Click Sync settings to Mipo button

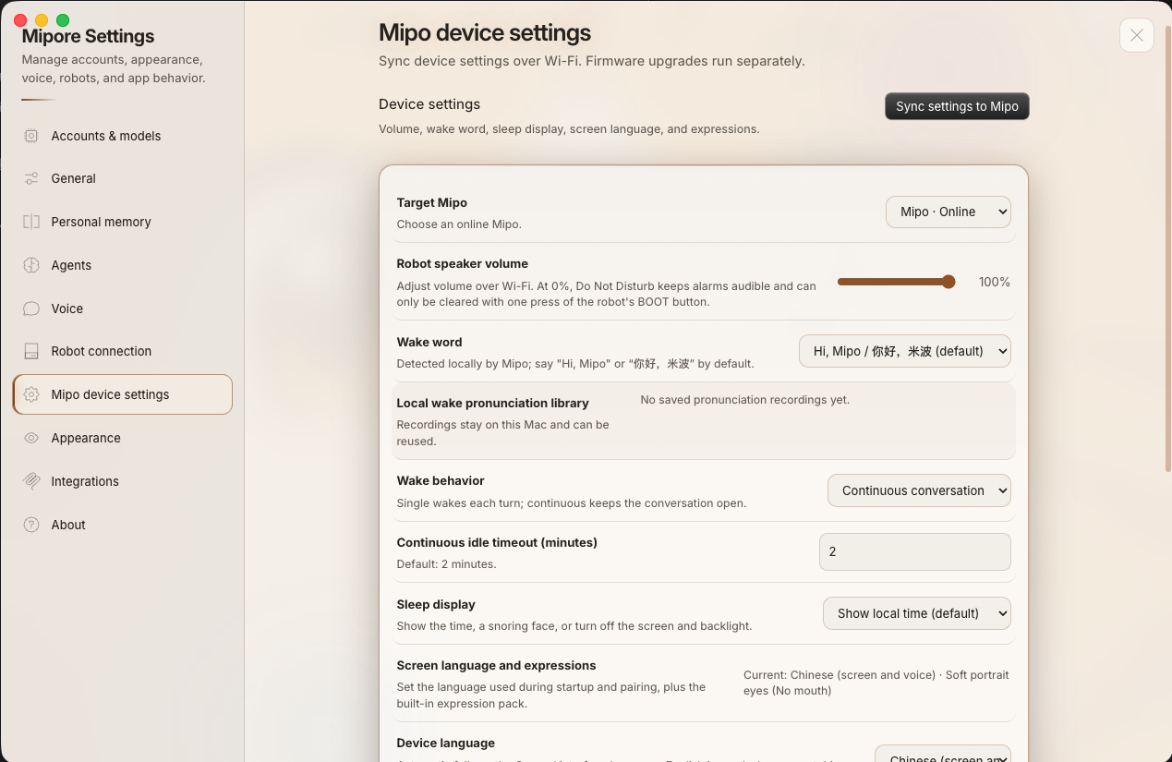pyautogui.click(x=957, y=106)
